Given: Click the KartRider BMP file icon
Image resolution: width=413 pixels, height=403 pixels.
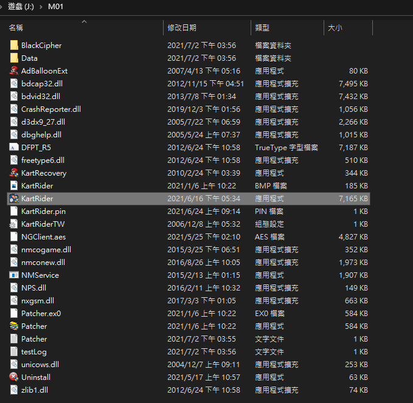Looking at the screenshot, I should pos(14,185).
